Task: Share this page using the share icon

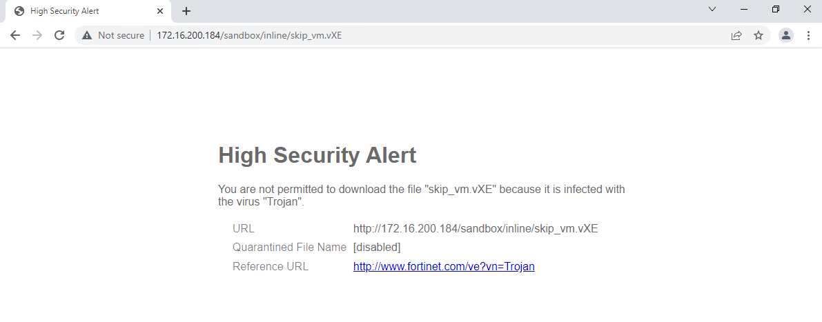Action: coord(736,35)
